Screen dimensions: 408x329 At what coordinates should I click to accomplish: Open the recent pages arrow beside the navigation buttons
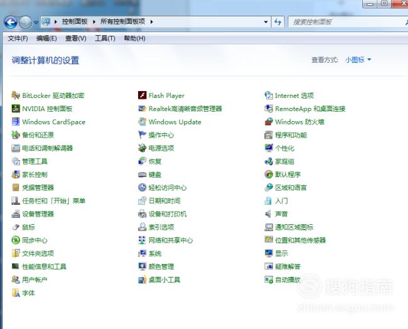point(36,23)
